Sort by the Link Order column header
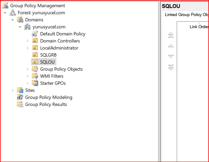This screenshot has height=162, width=209. (x=199, y=27)
